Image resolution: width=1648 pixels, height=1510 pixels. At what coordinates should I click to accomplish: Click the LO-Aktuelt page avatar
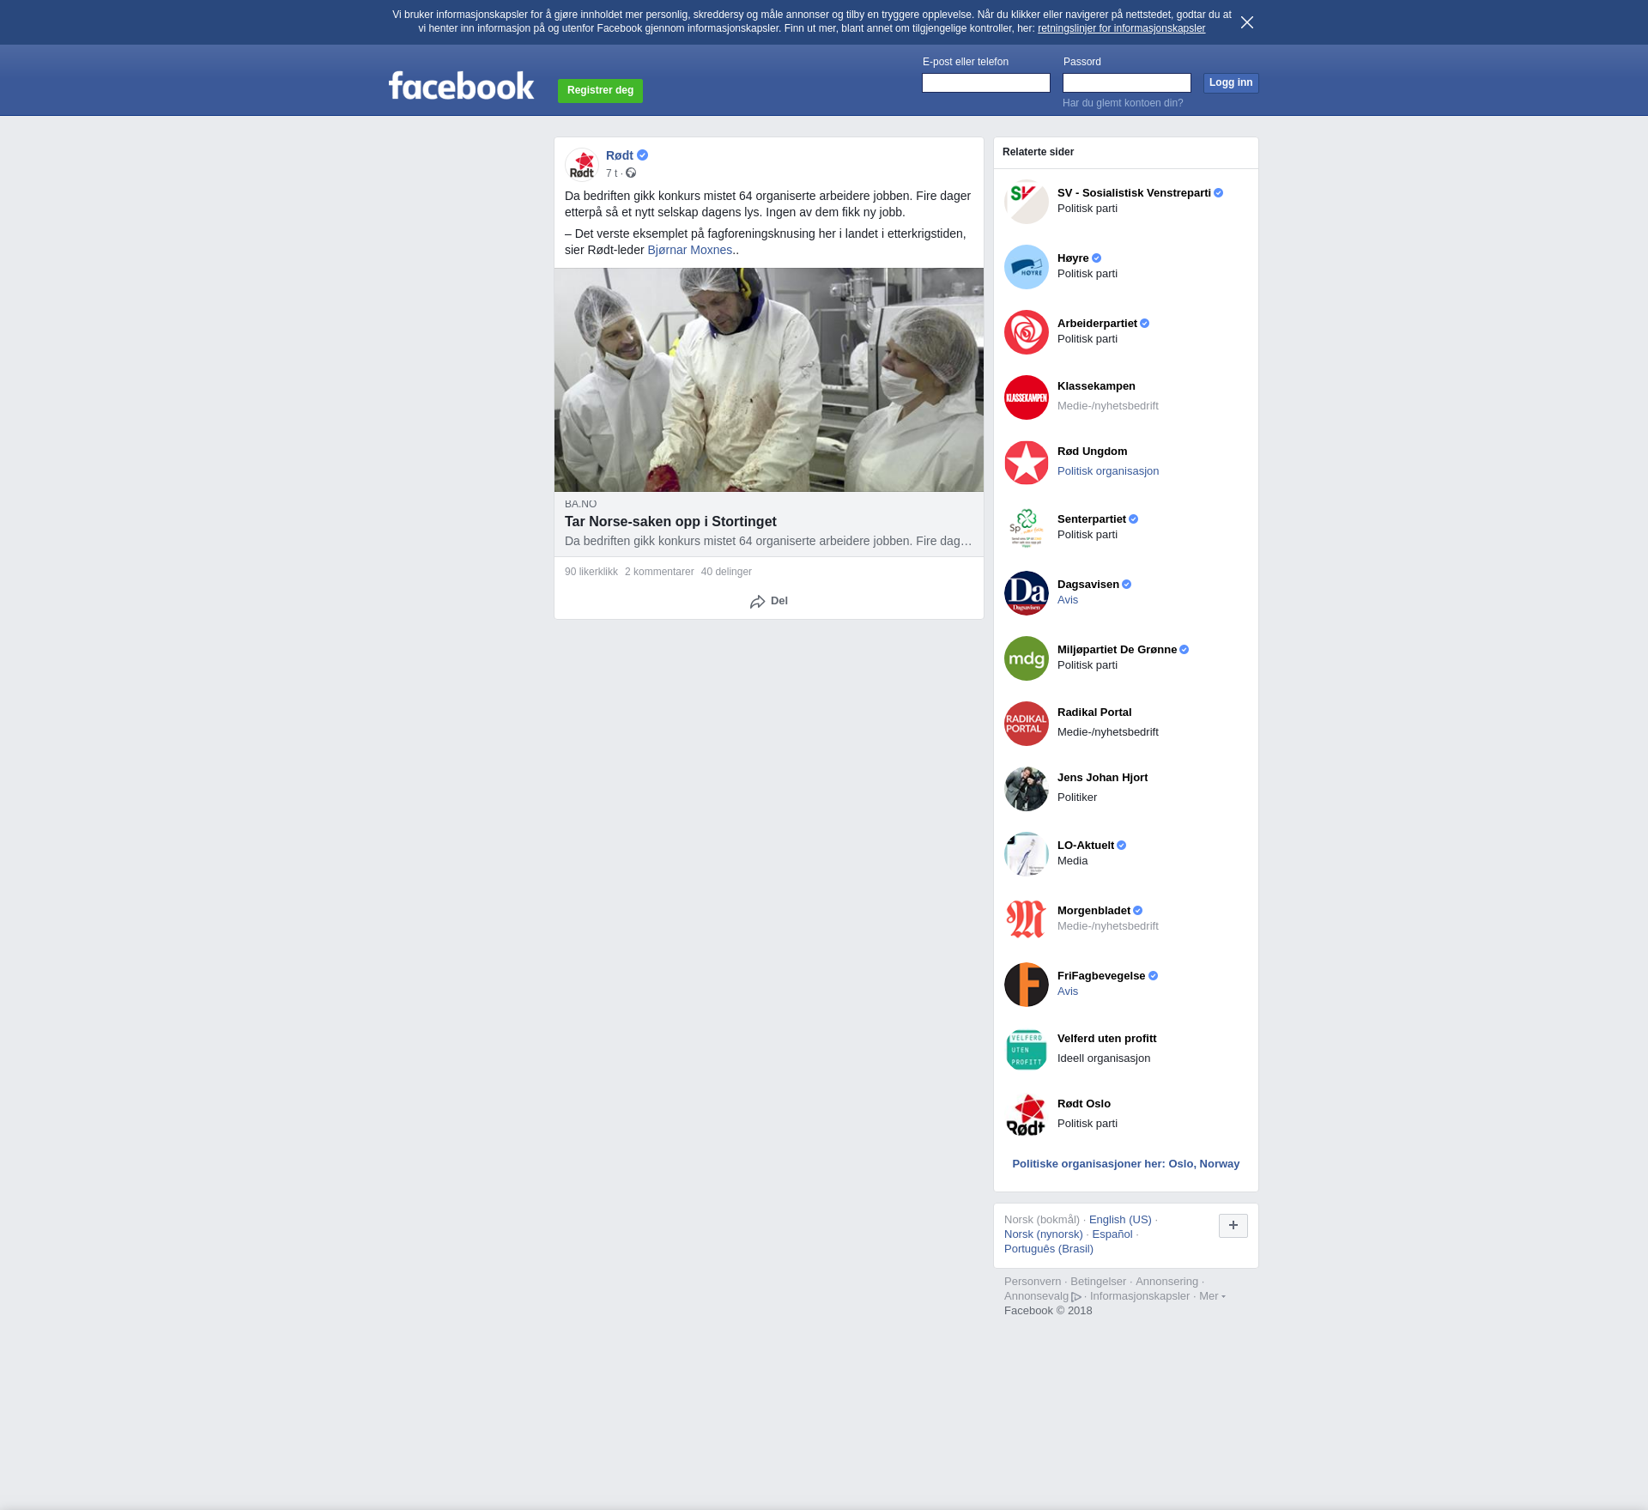pos(1027,854)
